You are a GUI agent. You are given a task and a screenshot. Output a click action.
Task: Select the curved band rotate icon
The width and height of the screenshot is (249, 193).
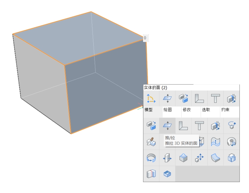click(x=151, y=158)
